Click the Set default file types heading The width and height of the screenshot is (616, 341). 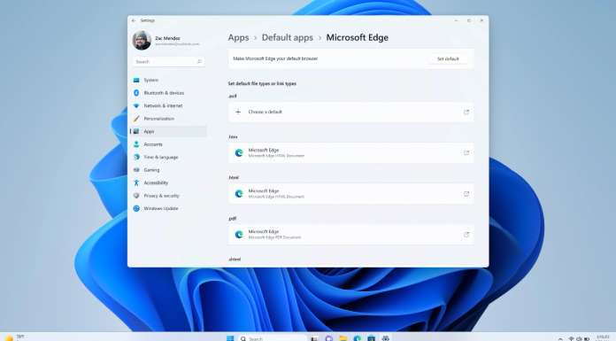(262, 84)
